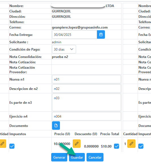Toggle Impuestos checkbox in the right supplier column
Image resolution: width=151 pixels, height=162 pixels.
141,146
